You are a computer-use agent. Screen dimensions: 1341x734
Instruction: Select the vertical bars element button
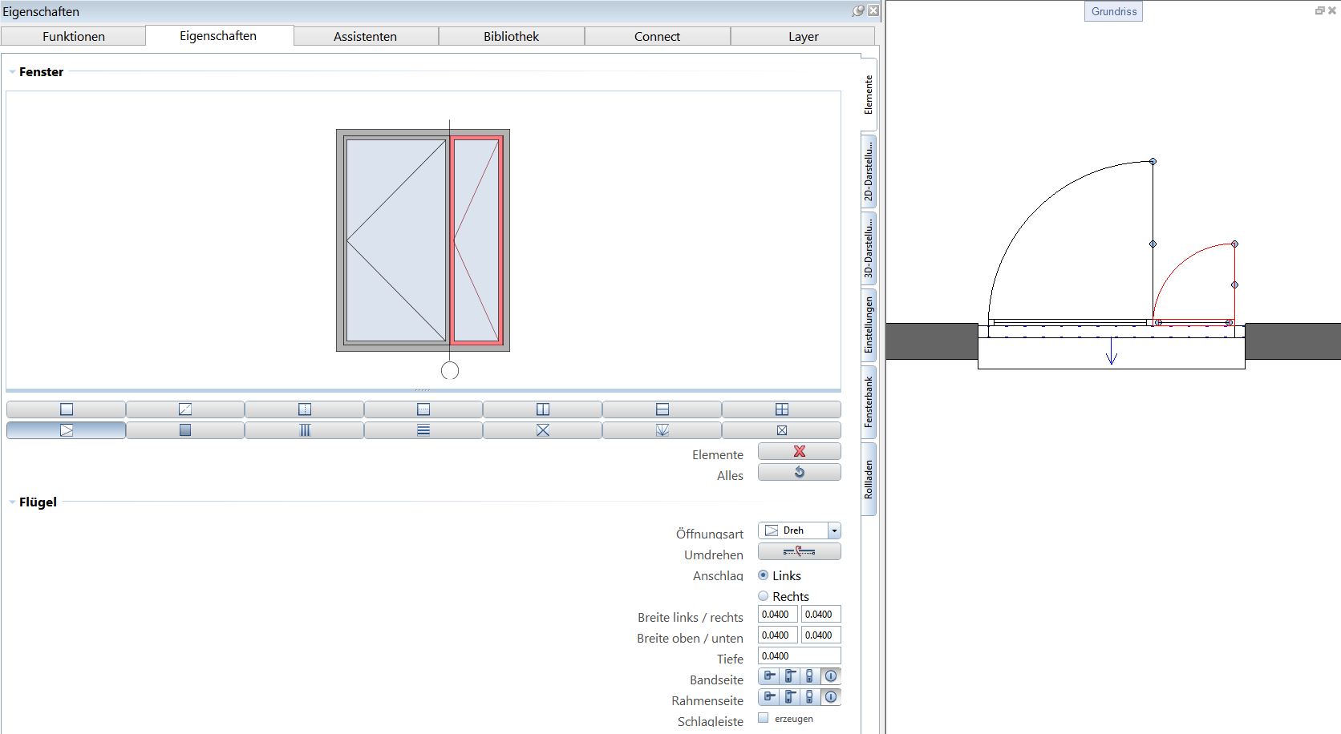[x=305, y=430]
